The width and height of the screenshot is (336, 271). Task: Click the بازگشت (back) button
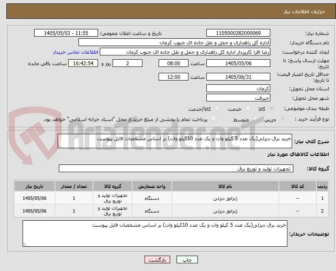(x=157, y=259)
